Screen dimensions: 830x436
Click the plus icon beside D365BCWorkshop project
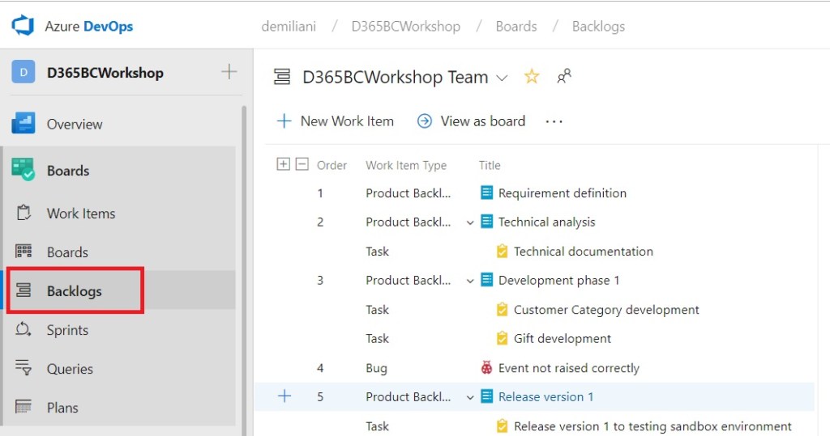click(229, 71)
